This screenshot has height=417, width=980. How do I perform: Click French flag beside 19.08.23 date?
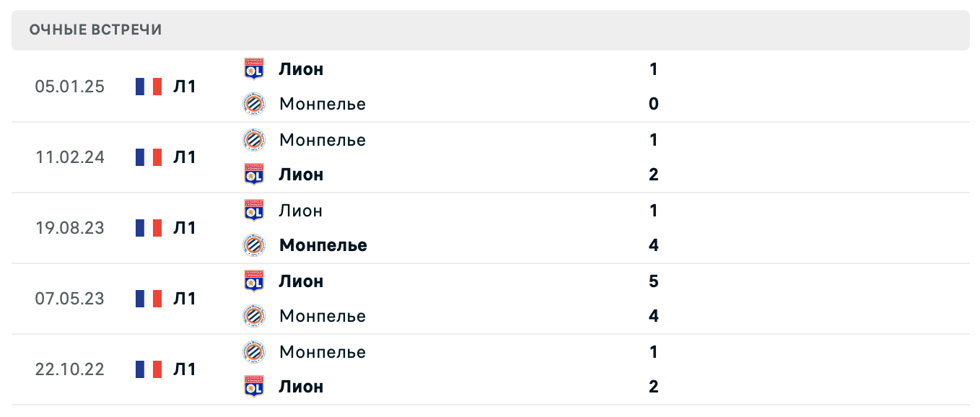[149, 228]
